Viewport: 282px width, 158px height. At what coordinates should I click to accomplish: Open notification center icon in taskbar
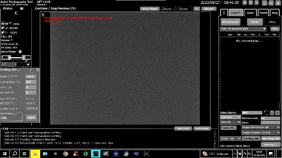[x=271, y=154]
